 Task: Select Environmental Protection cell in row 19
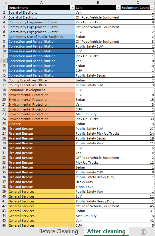tap(41, 95)
